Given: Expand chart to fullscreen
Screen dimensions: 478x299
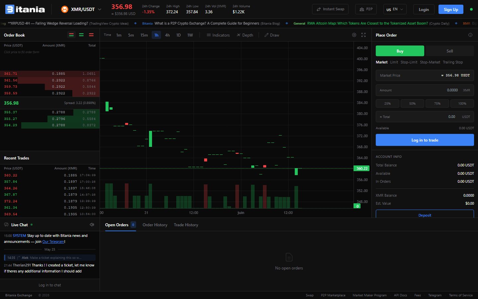Looking at the screenshot, I should (363, 35).
